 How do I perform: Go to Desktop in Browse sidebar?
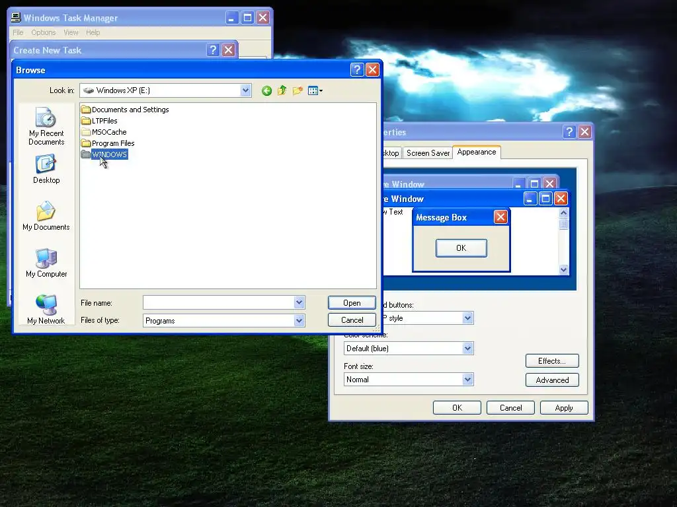click(x=46, y=170)
